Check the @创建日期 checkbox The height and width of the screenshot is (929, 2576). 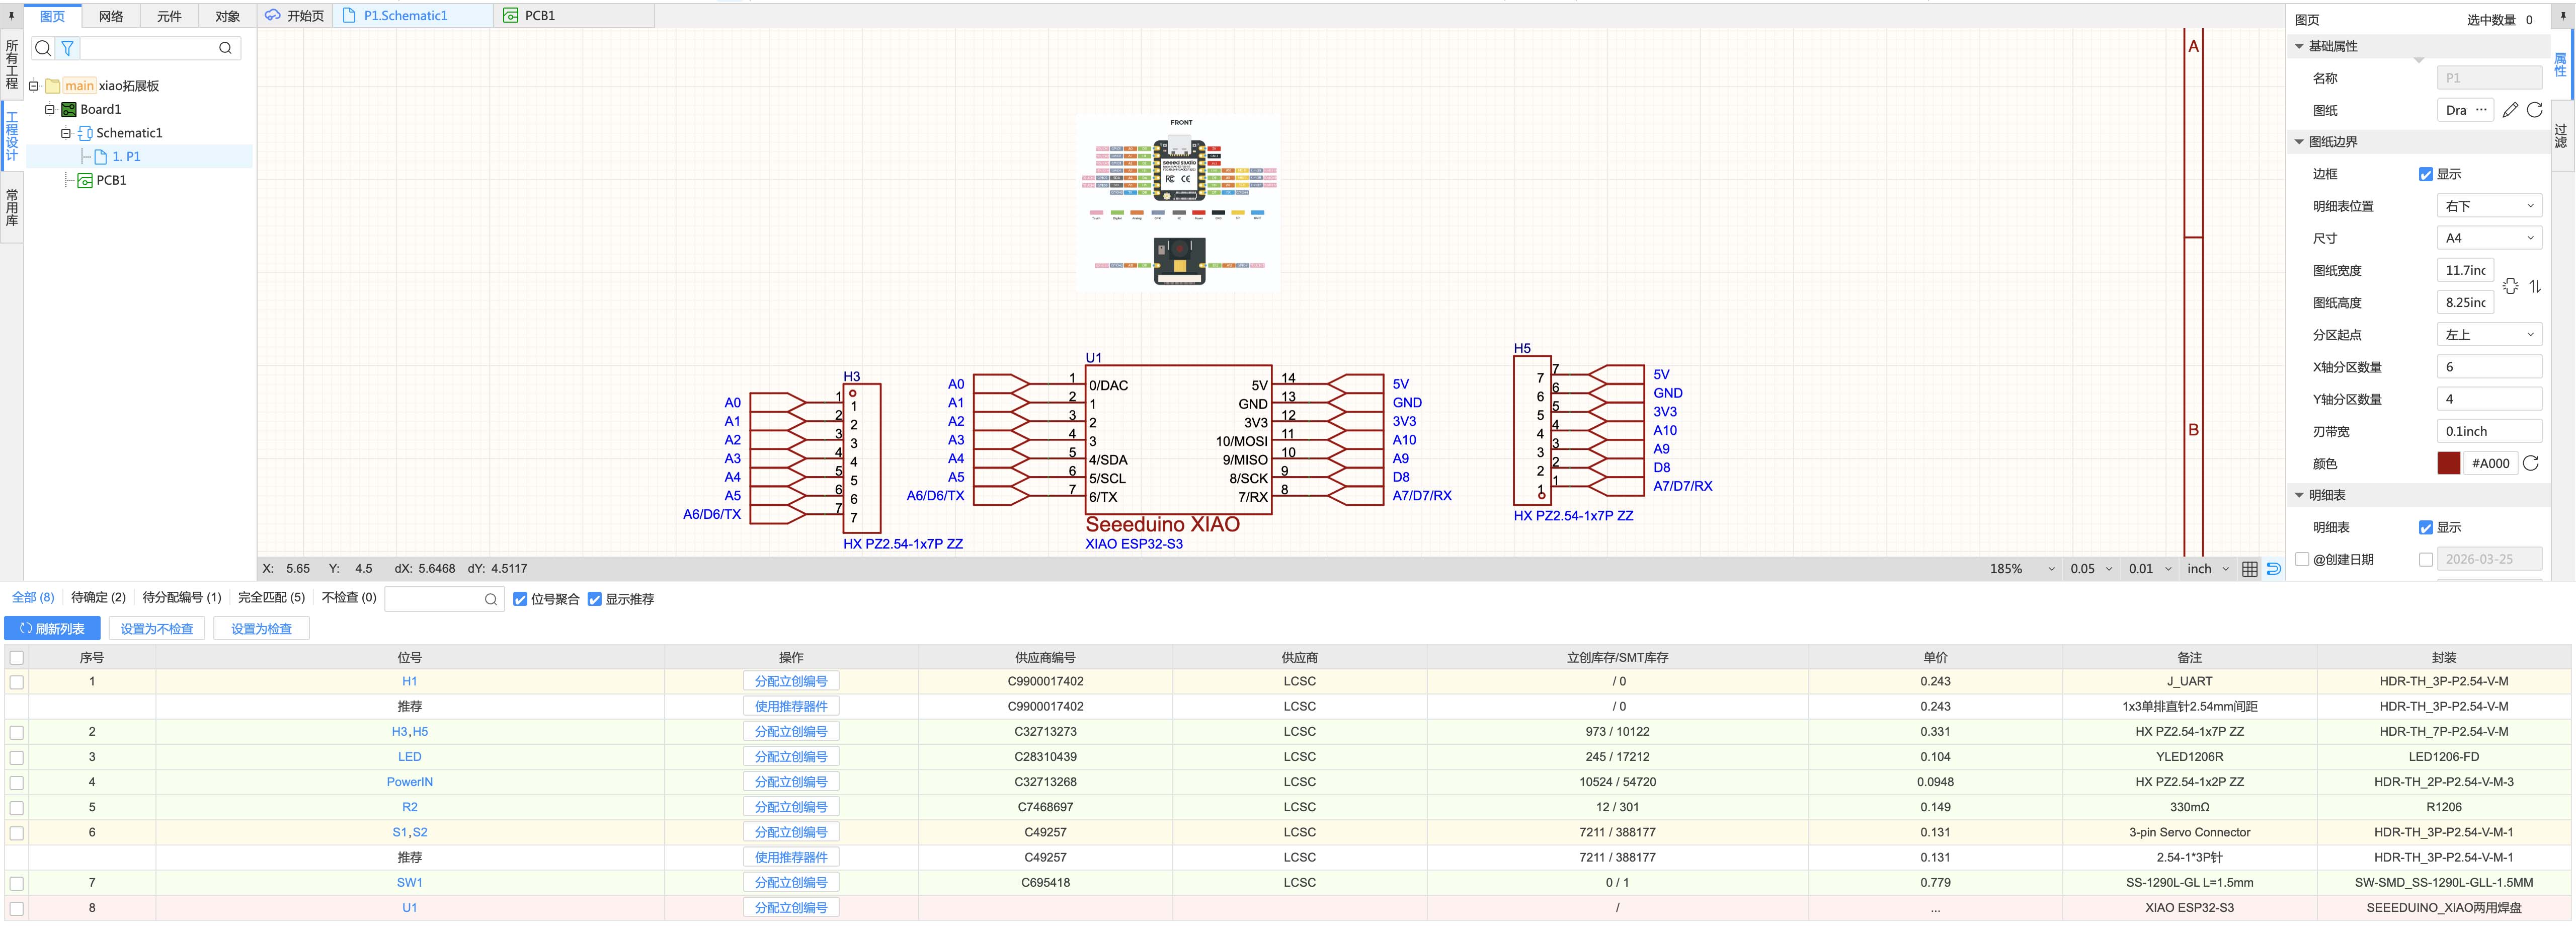click(x=2302, y=560)
